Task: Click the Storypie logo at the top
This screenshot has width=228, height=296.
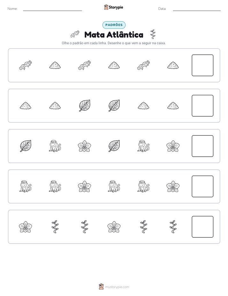Action: (113, 7)
